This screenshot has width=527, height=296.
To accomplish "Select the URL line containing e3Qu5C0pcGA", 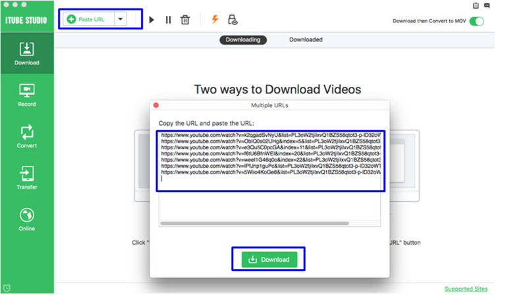I will pyautogui.click(x=271, y=147).
